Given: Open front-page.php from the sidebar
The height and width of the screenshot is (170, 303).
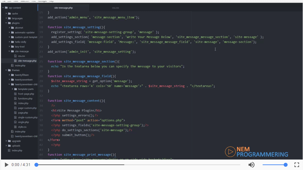Looking at the screenshot, I should (26, 94).
